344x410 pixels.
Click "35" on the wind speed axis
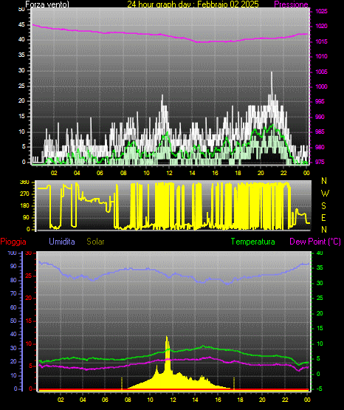pos(21,55)
